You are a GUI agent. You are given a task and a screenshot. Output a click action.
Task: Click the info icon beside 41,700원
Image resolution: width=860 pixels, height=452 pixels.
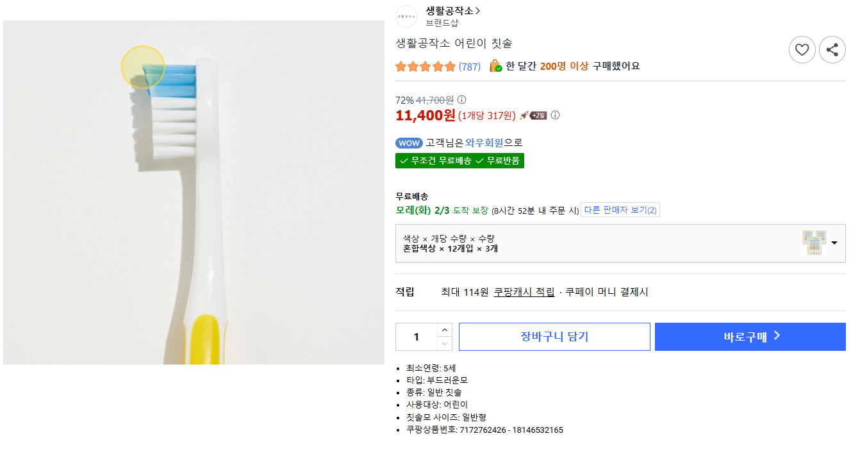pyautogui.click(x=461, y=100)
